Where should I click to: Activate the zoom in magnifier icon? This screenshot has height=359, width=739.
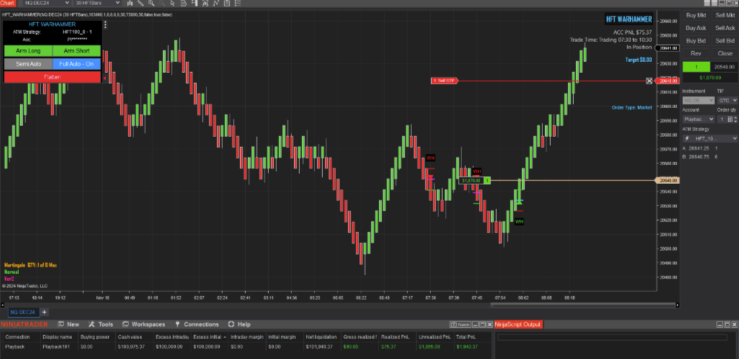point(151,3)
